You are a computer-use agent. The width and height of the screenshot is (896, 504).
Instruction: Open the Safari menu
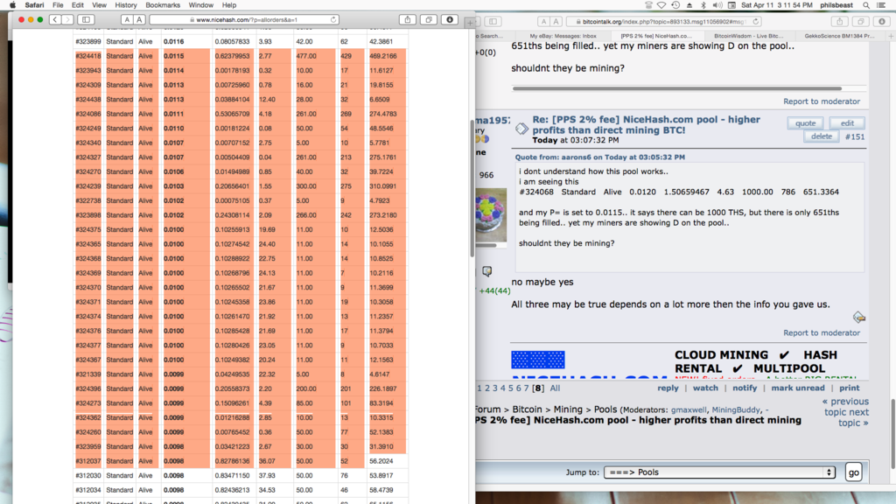34,5
